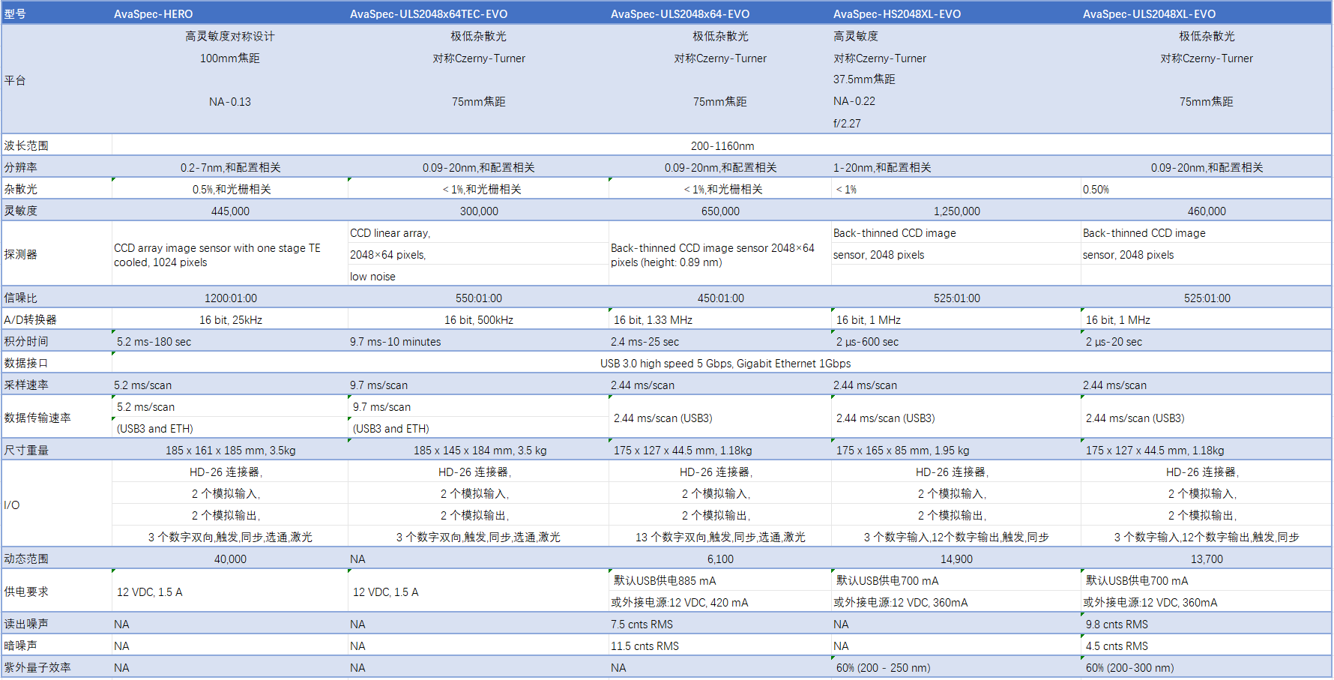Click the 数据接口 row label
This screenshot has width=1334, height=680.
pyautogui.click(x=57, y=363)
